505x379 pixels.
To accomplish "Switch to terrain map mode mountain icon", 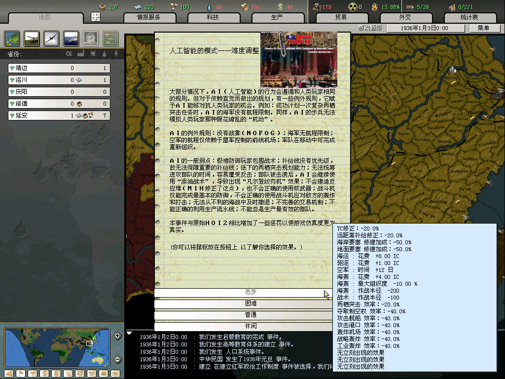I will [x=9, y=374].
